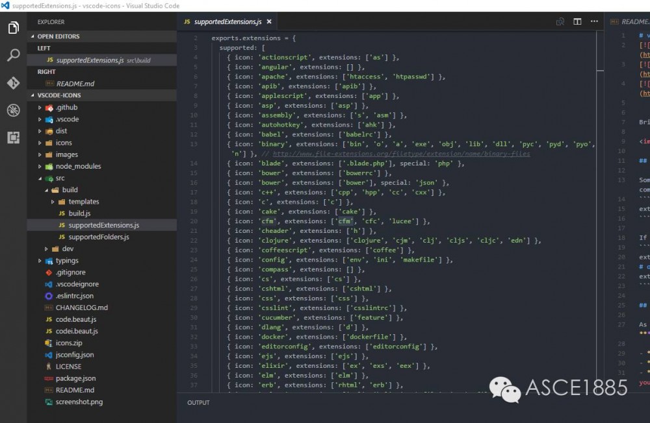Open the More Actions ellipsis icon

tap(594, 21)
